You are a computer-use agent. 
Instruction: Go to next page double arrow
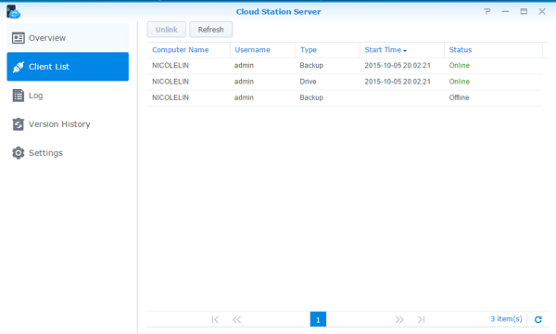click(x=399, y=319)
